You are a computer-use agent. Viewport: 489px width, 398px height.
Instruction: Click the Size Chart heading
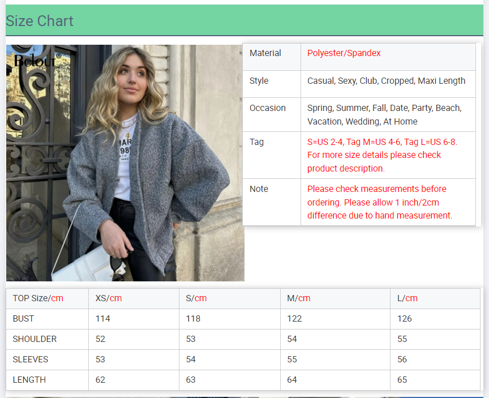(x=40, y=21)
